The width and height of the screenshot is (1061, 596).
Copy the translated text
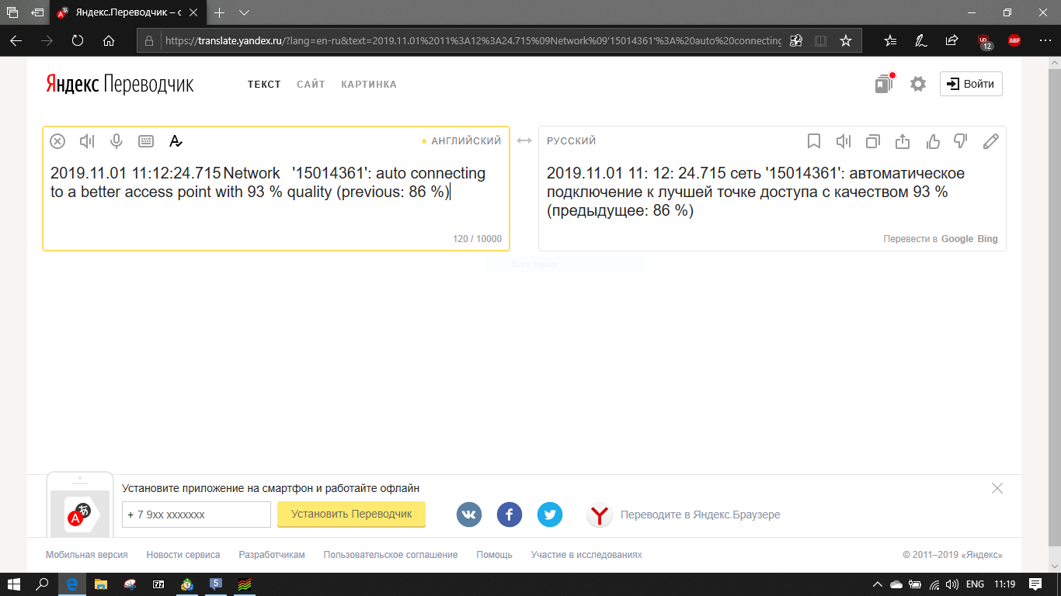click(873, 141)
